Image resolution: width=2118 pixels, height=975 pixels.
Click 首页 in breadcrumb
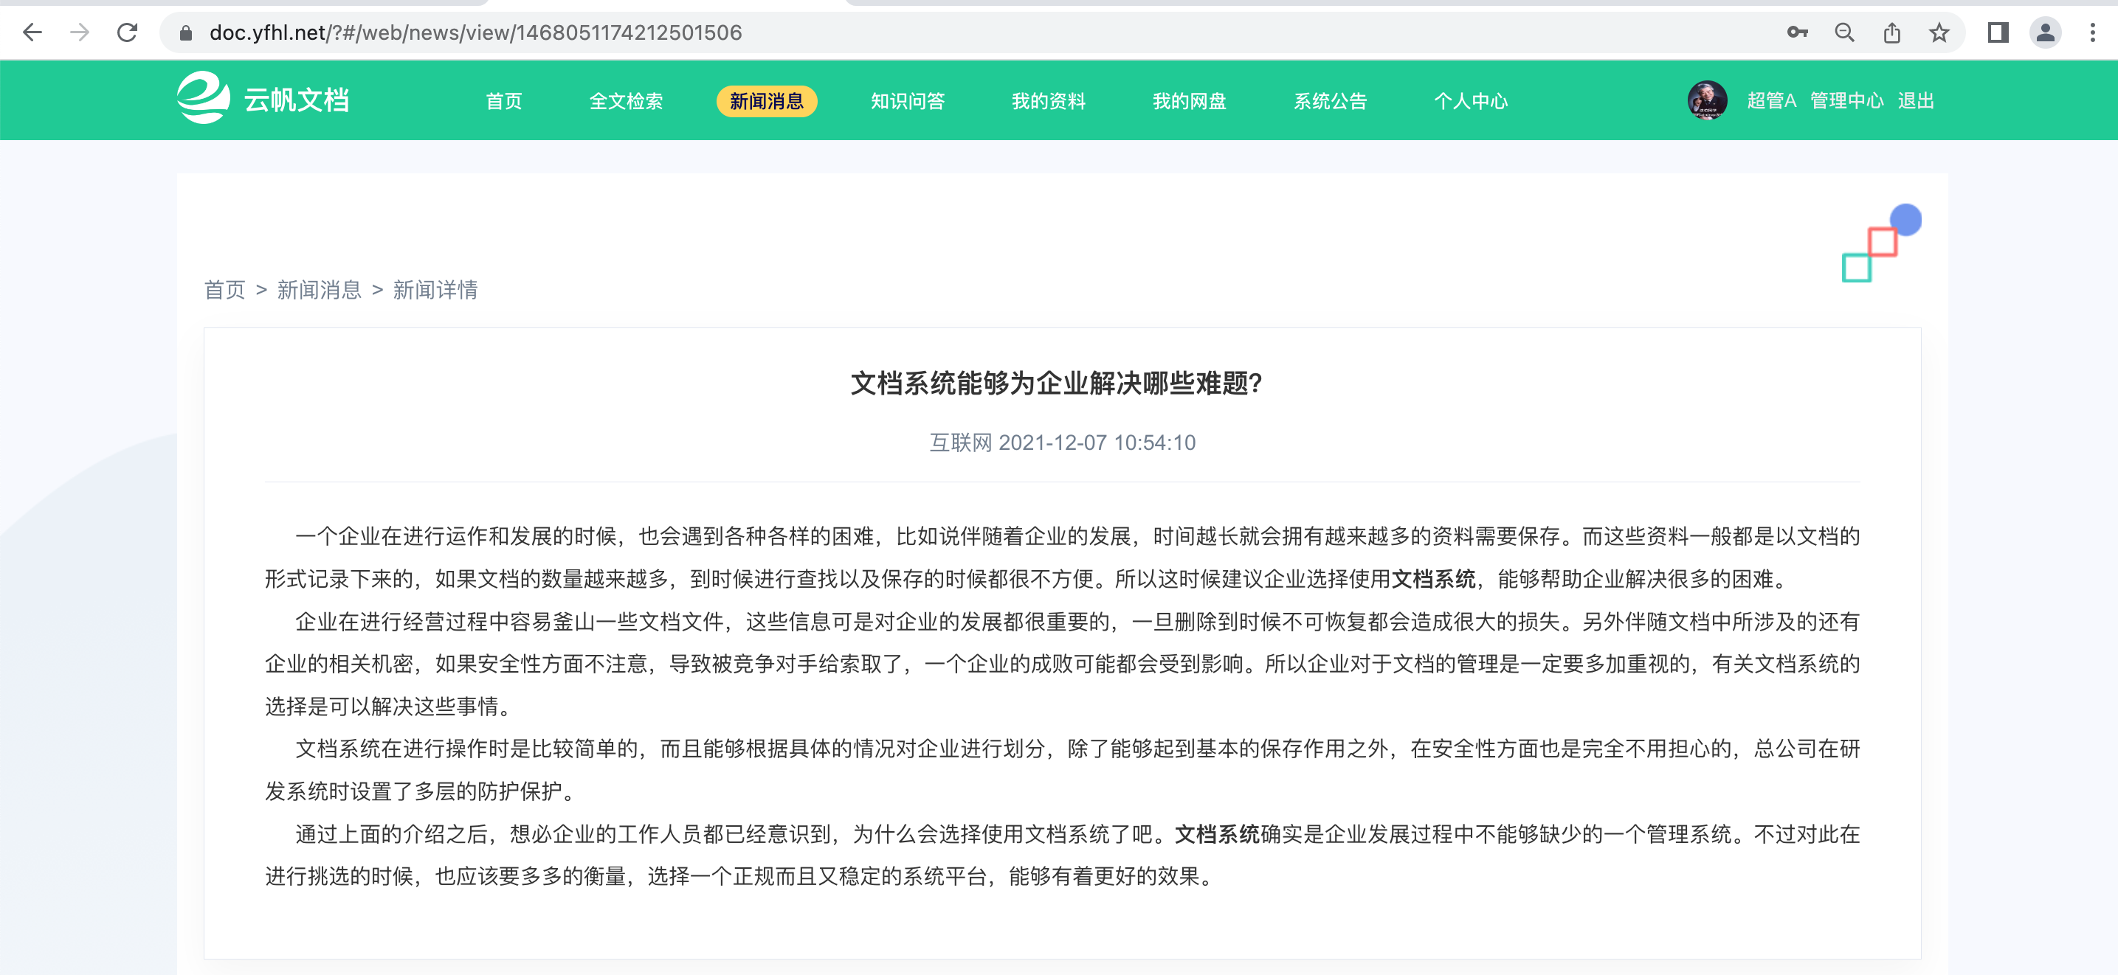click(x=224, y=289)
